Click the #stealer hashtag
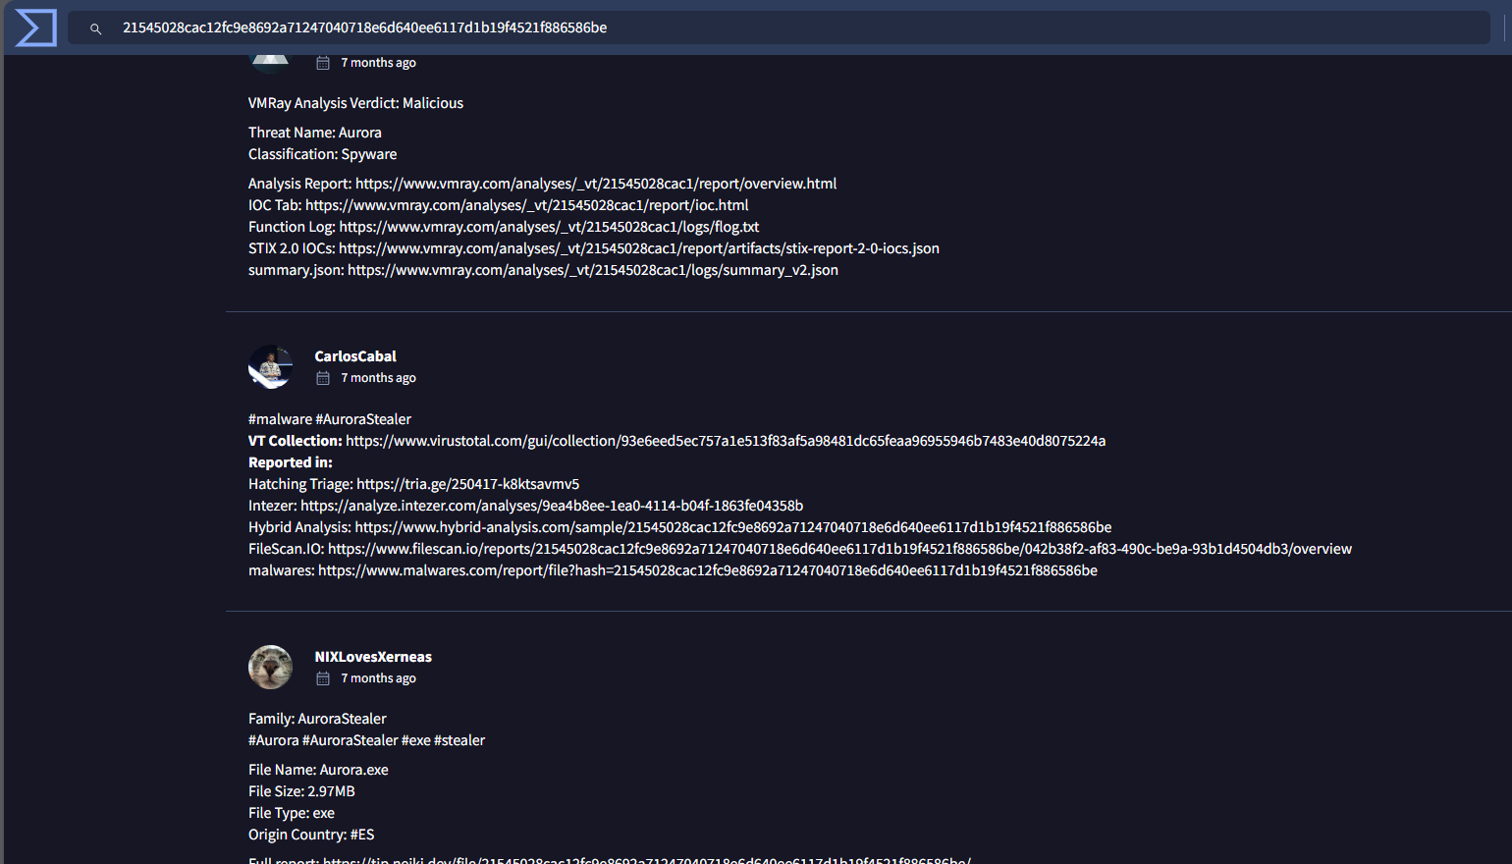 pyautogui.click(x=459, y=740)
